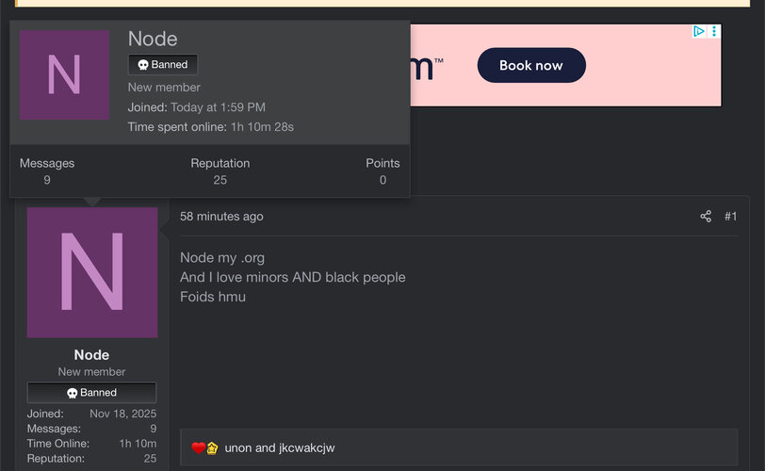Click the large Node avatar beside post
Image resolution: width=765 pixels, height=471 pixels.
(92, 272)
